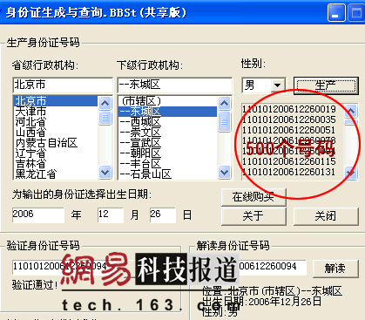Click the district text field showing --东城区
Image resolution: width=365 pixels, height=320 pixels.
[175, 85]
